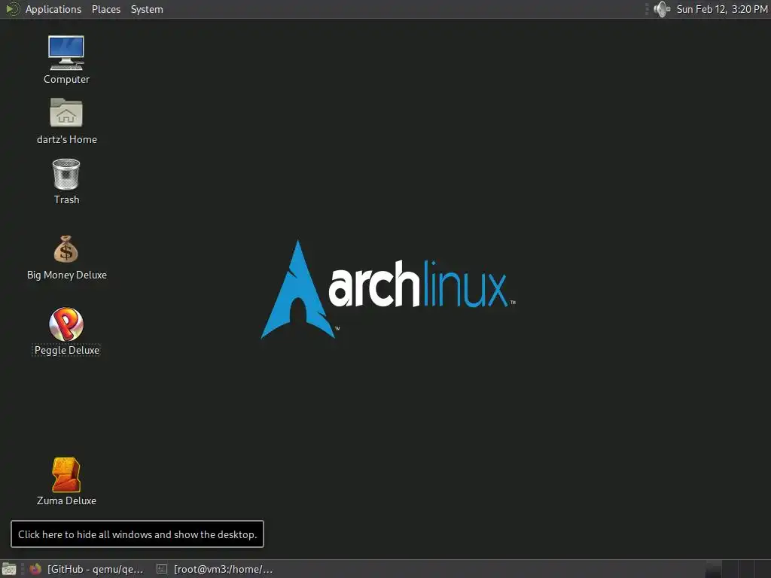Click the 'Peggle Deluxe' label text
This screenshot has height=578, width=771.
point(67,350)
